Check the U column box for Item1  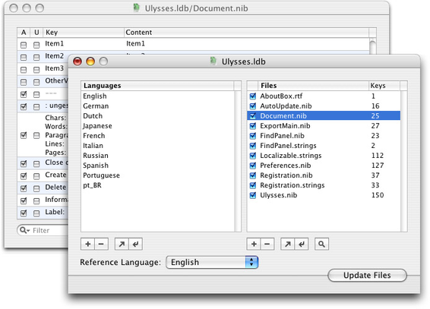(x=36, y=45)
